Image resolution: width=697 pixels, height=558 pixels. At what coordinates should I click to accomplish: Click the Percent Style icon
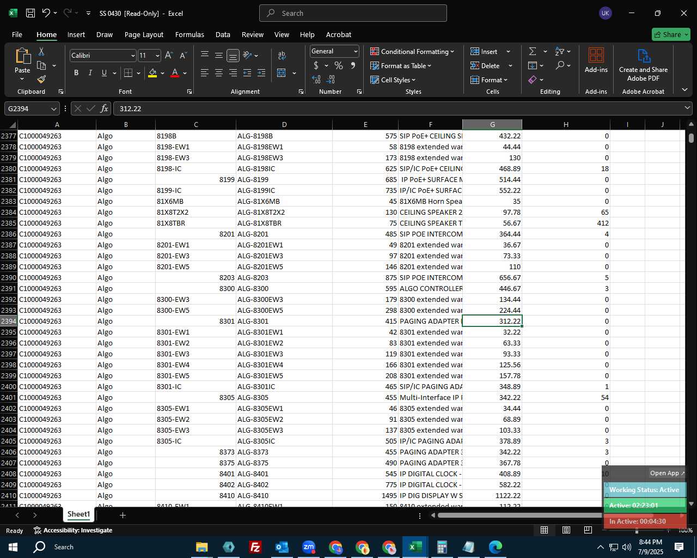pos(339,65)
